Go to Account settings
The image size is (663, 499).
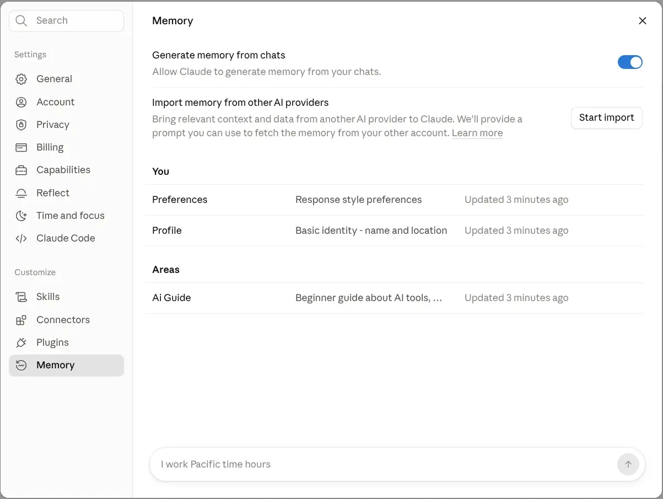click(x=66, y=102)
